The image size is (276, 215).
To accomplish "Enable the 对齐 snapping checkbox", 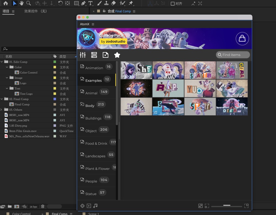I will click(x=173, y=4).
